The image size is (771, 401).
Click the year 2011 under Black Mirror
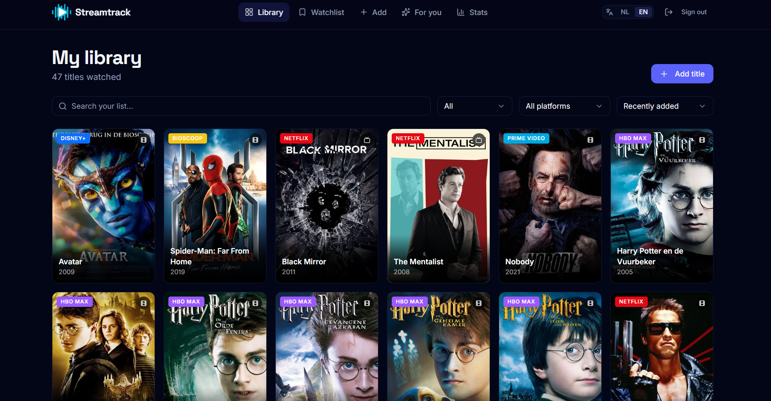click(x=289, y=272)
